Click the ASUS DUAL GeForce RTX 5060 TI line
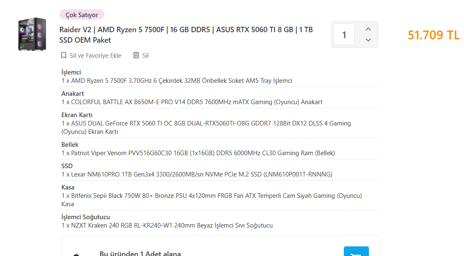The width and height of the screenshot is (464, 256). 206,128
